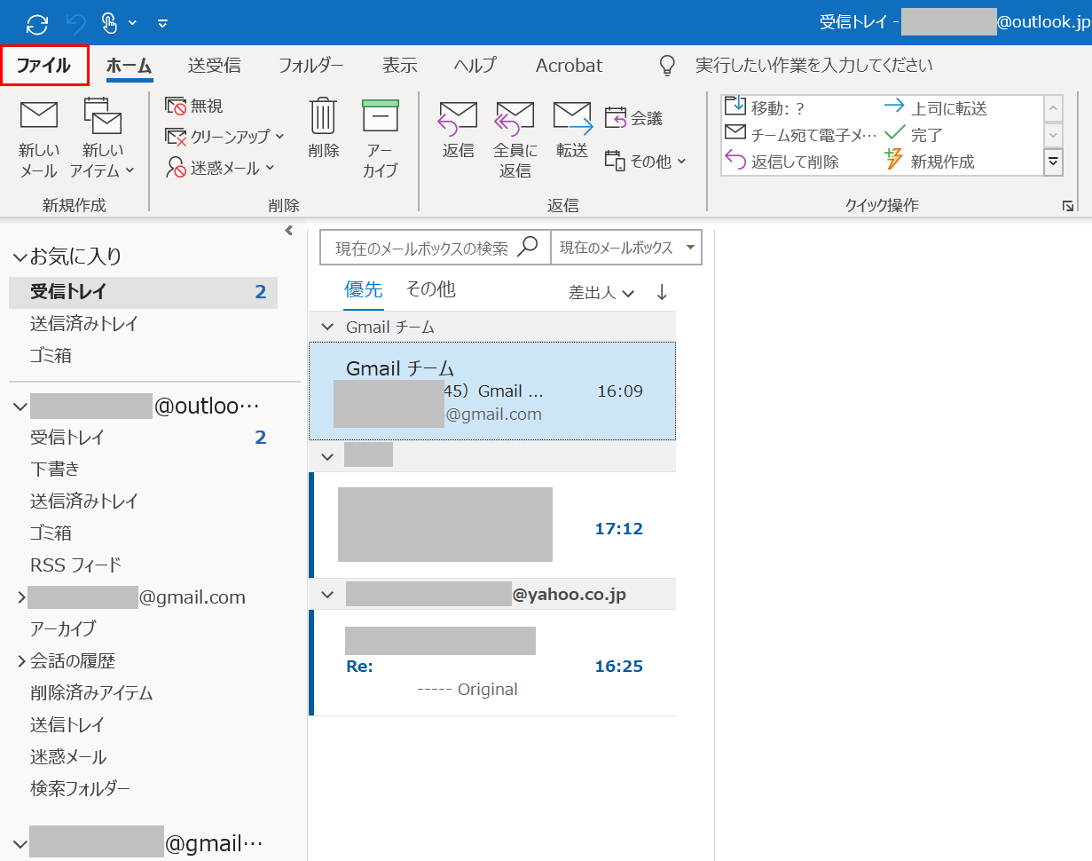Screen dimensions: 1092x861
Task: Open the クリーンアップ dropdown
Action: [x=225, y=137]
